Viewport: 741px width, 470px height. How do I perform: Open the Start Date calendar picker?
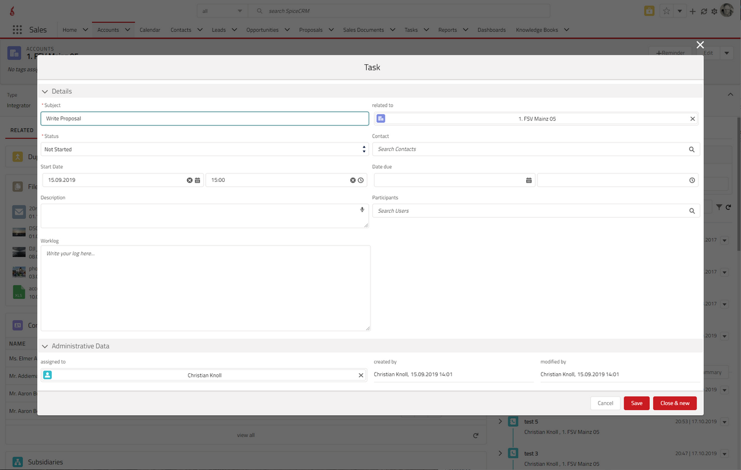pos(198,180)
